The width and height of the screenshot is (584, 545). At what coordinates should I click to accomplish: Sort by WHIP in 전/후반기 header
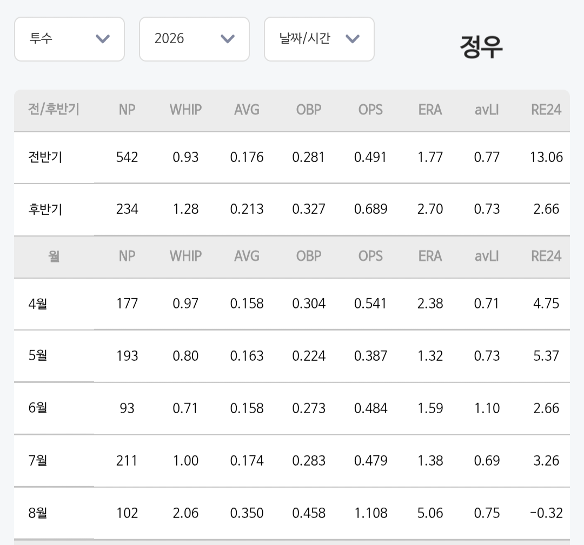[185, 110]
